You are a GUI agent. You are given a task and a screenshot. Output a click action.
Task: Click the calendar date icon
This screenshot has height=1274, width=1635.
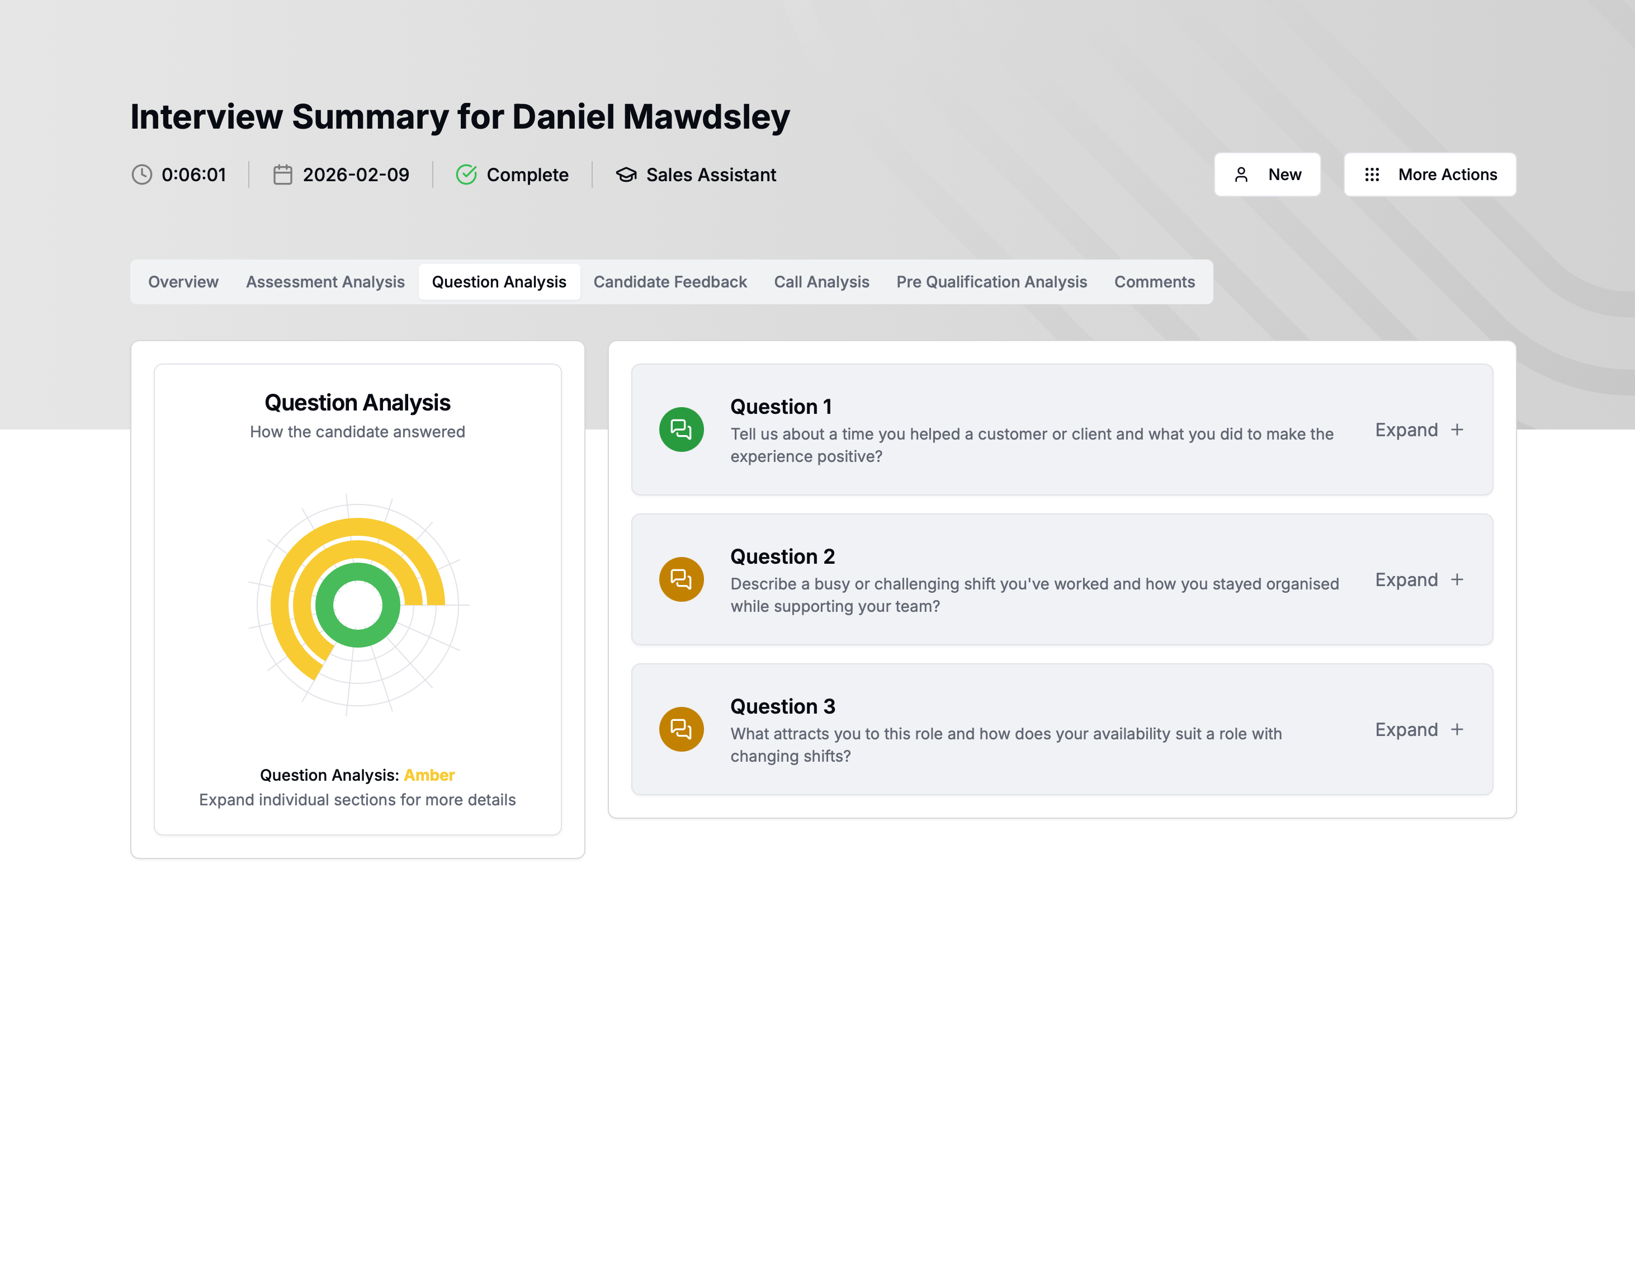282,174
